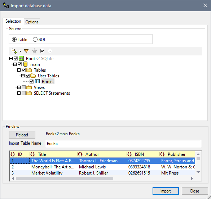Select the ISBN cell 0262691515
This screenshot has width=211, height=199.
[143, 173]
